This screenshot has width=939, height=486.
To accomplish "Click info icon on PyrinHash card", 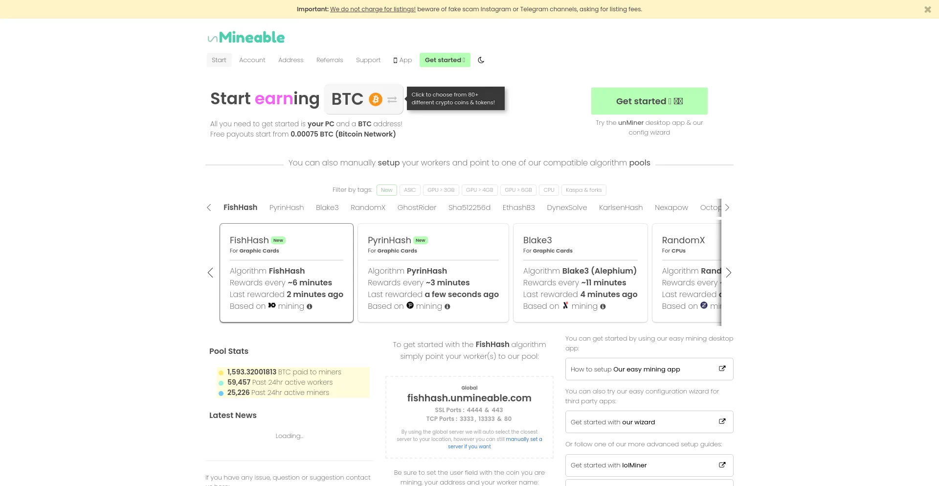I will [x=447, y=306].
